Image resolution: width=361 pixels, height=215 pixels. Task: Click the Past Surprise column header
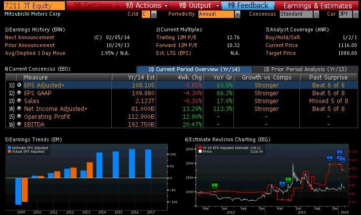click(x=328, y=78)
